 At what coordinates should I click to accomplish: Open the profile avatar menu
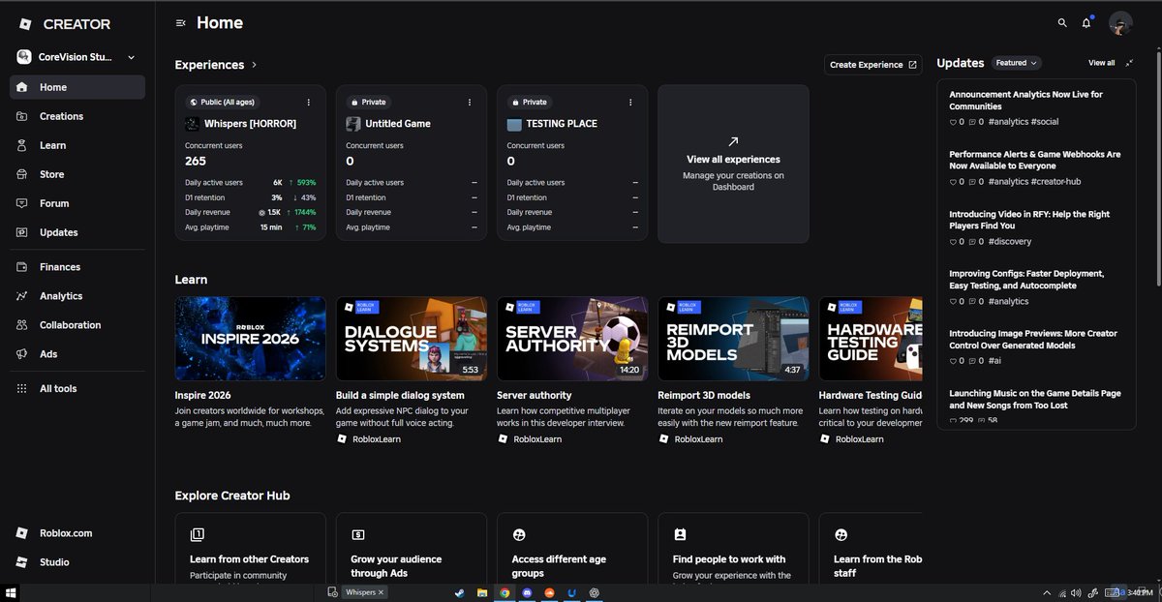[1120, 23]
